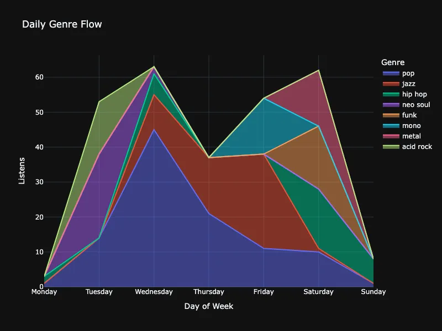This screenshot has height=331, width=442.
Task: Click the Listens y-axis label
Action: click(x=20, y=171)
